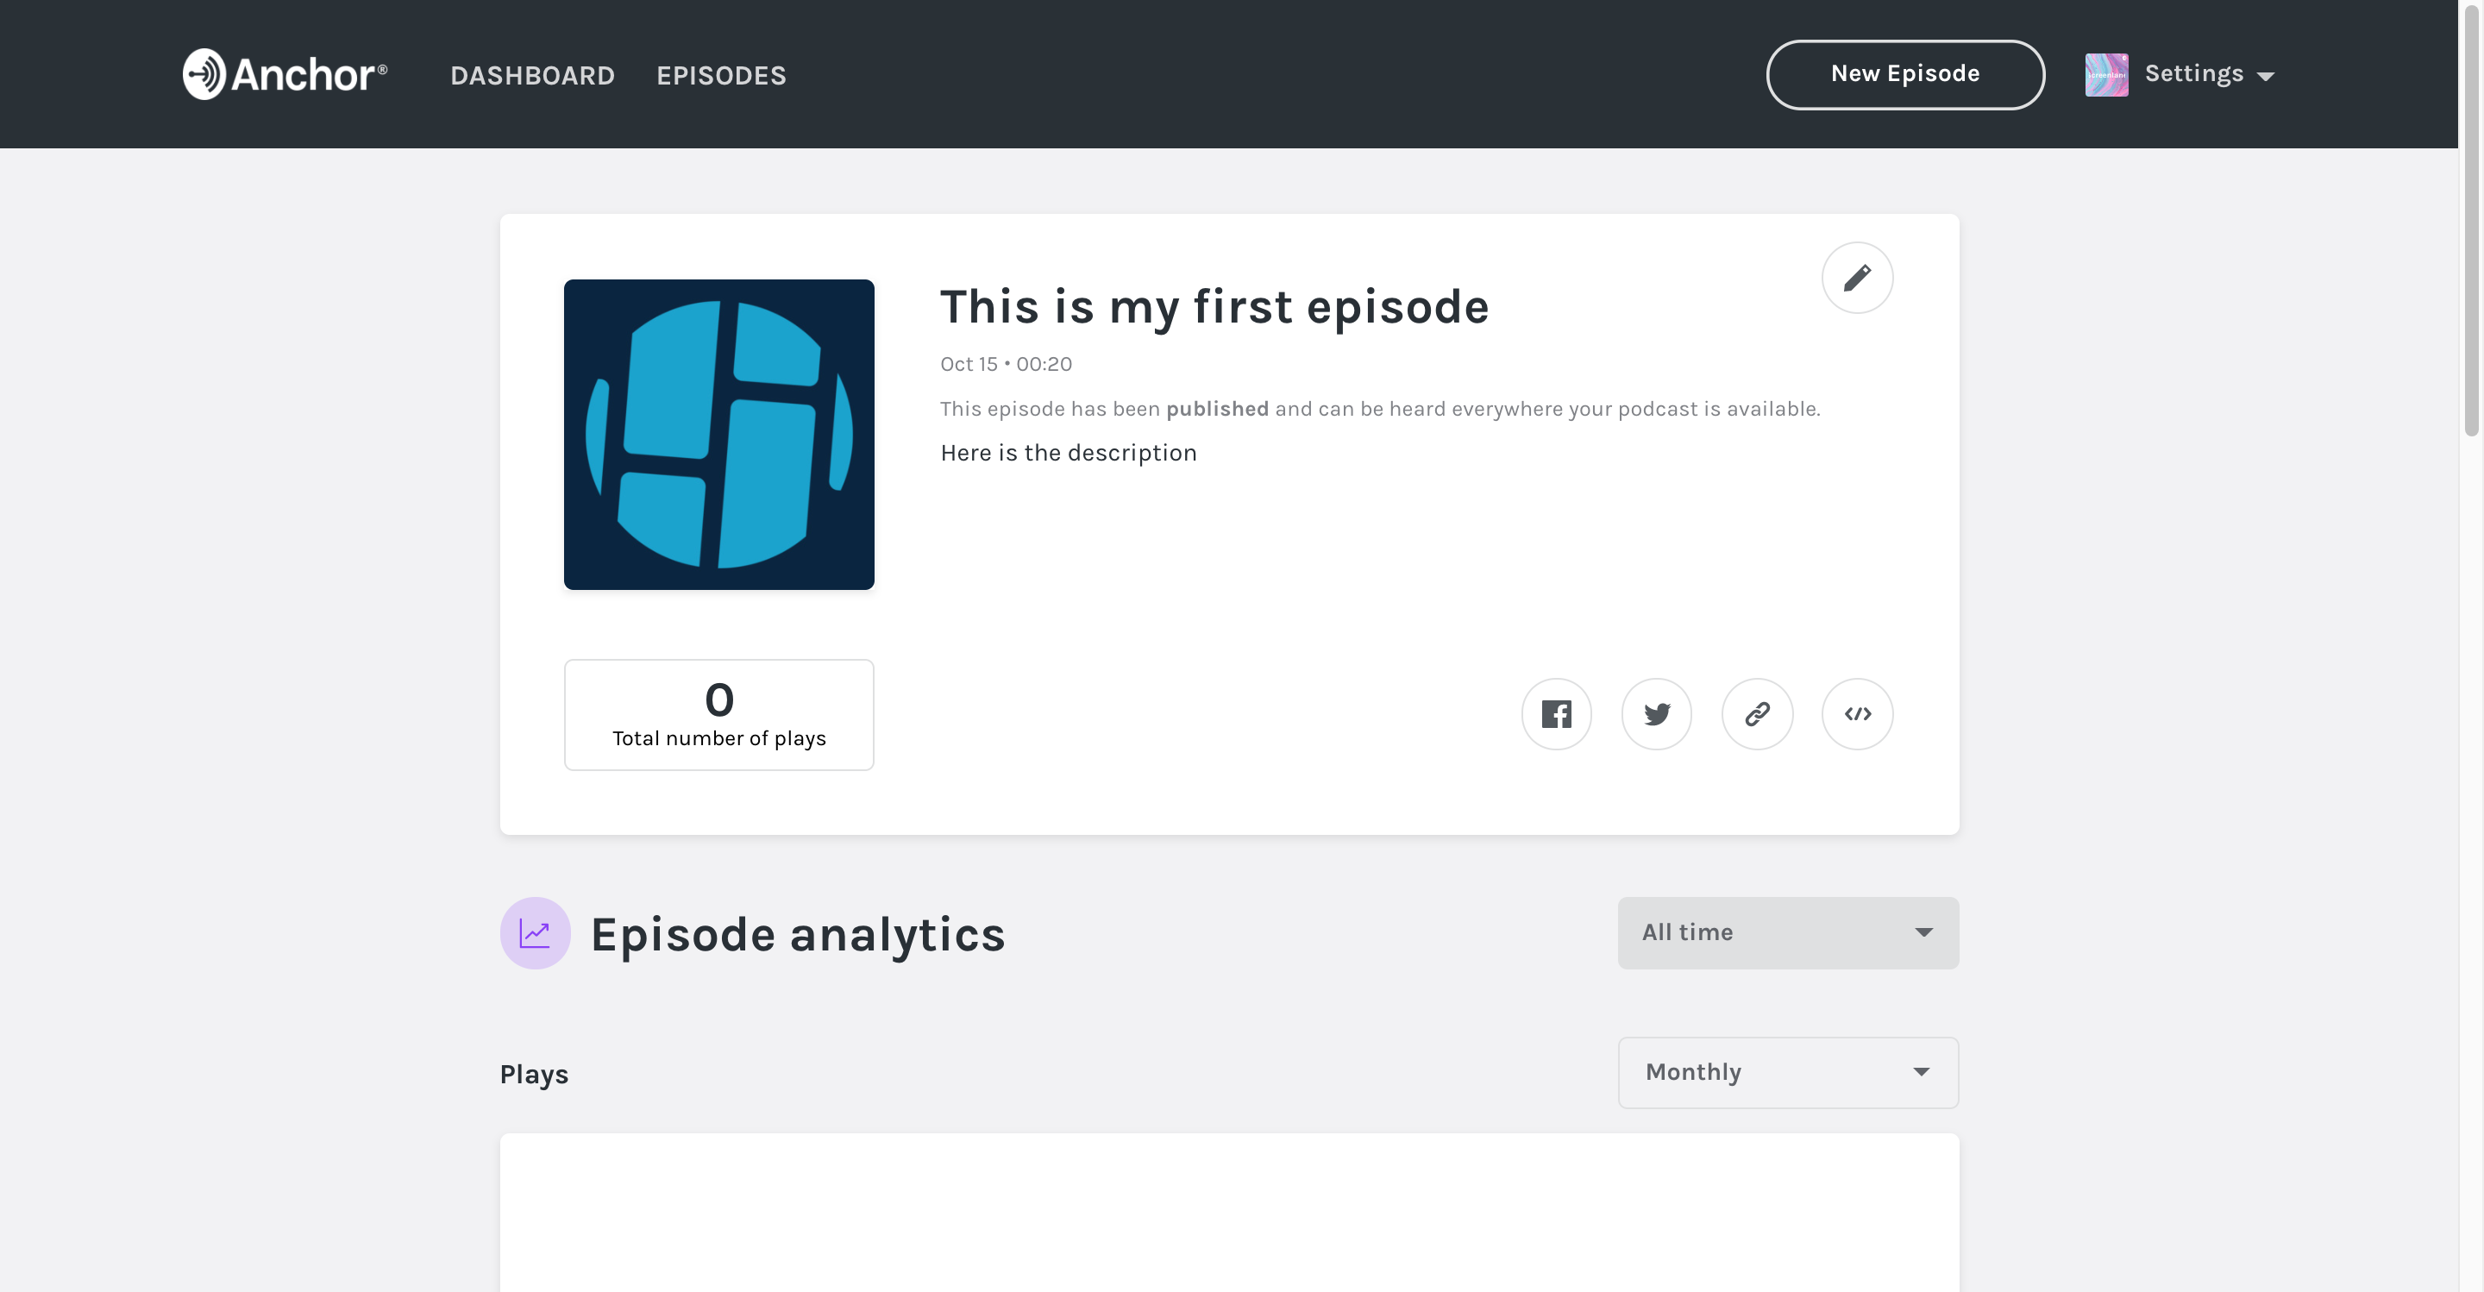
Task: Click the Facebook share icon
Action: (x=1558, y=713)
